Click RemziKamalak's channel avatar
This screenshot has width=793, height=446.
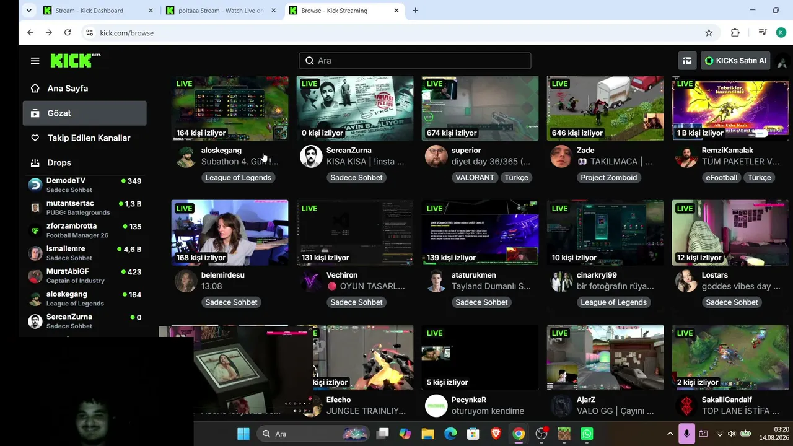tap(686, 156)
